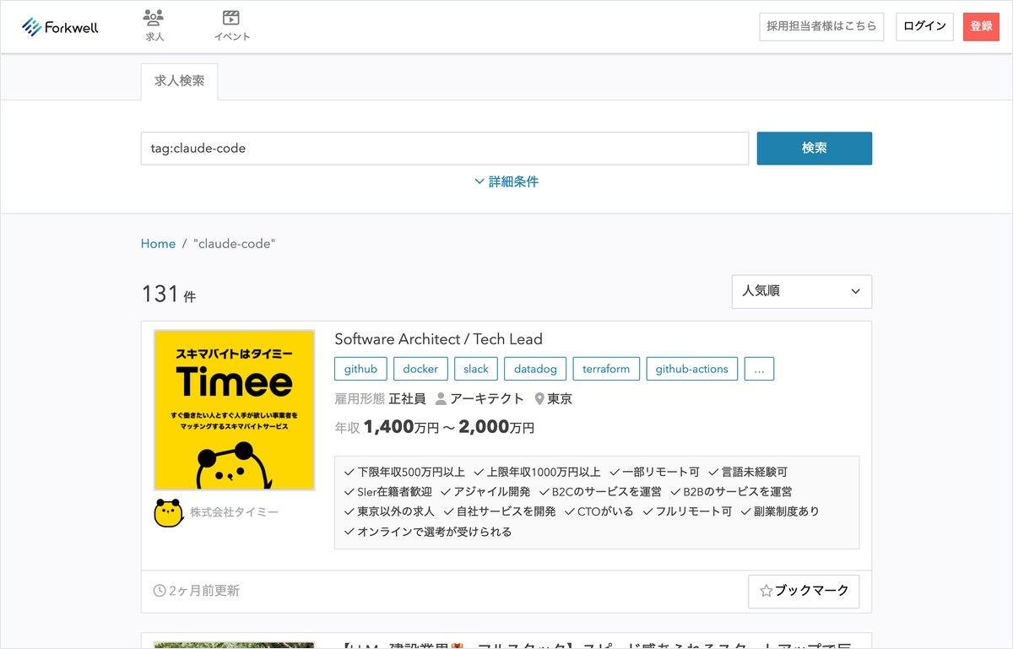Open the イベント events icon in header

(x=231, y=26)
